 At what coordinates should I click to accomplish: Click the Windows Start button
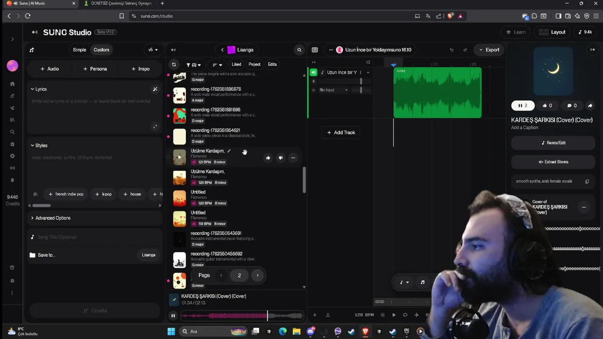pos(171,331)
